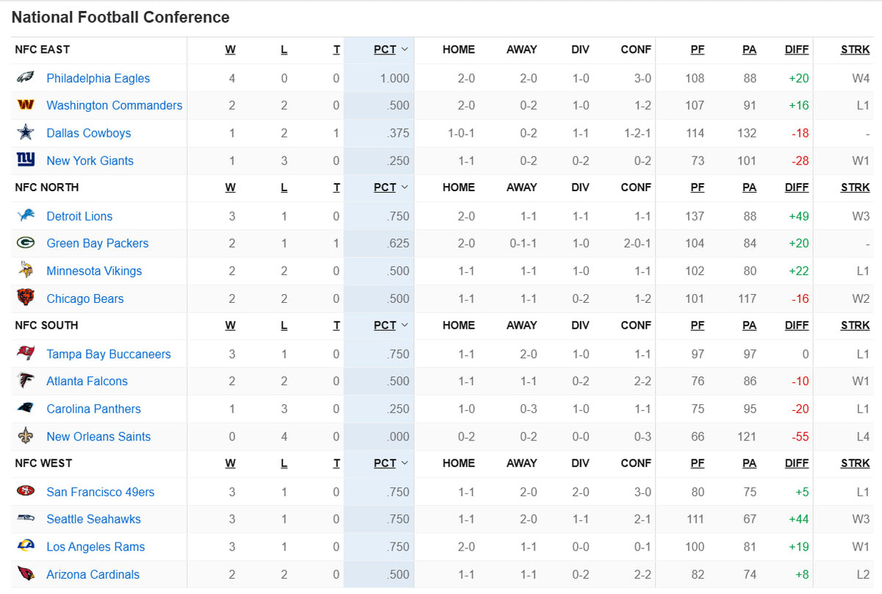The height and width of the screenshot is (594, 882).
Task: Sort NFC North by DIFF column
Action: coord(796,187)
